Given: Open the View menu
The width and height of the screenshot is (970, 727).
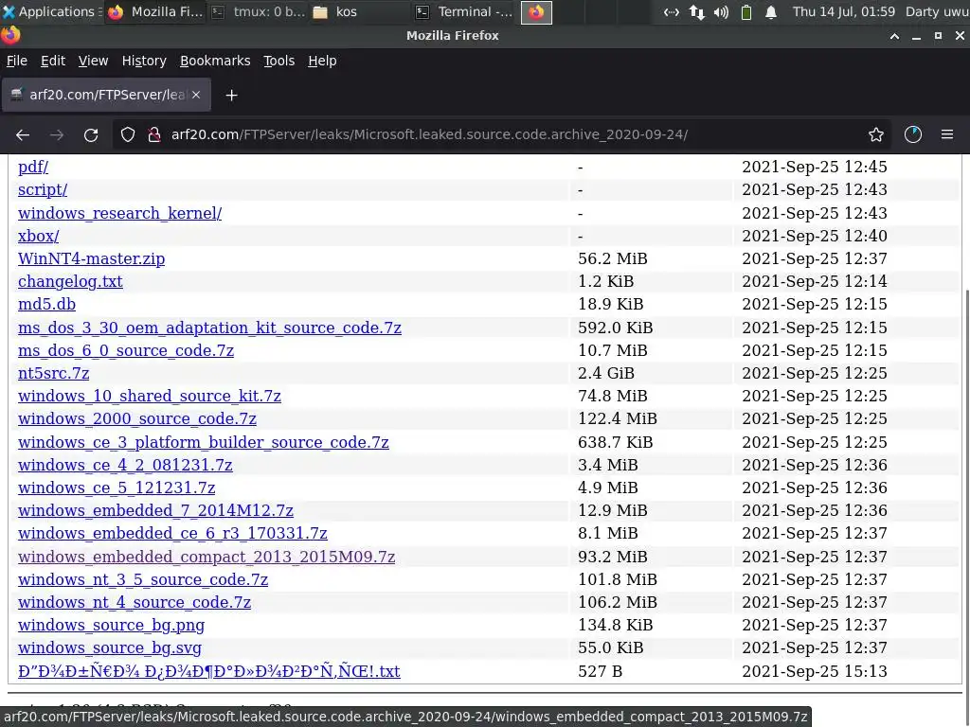Looking at the screenshot, I should pos(93,61).
